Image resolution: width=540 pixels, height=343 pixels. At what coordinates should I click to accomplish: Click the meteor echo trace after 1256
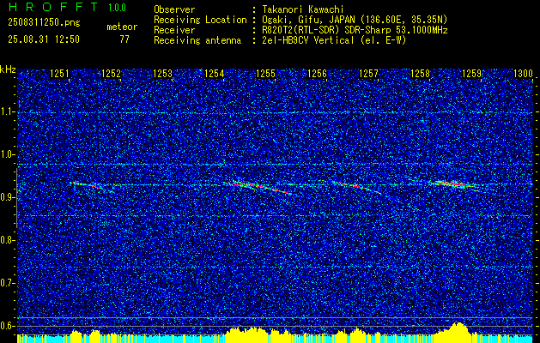356,187
